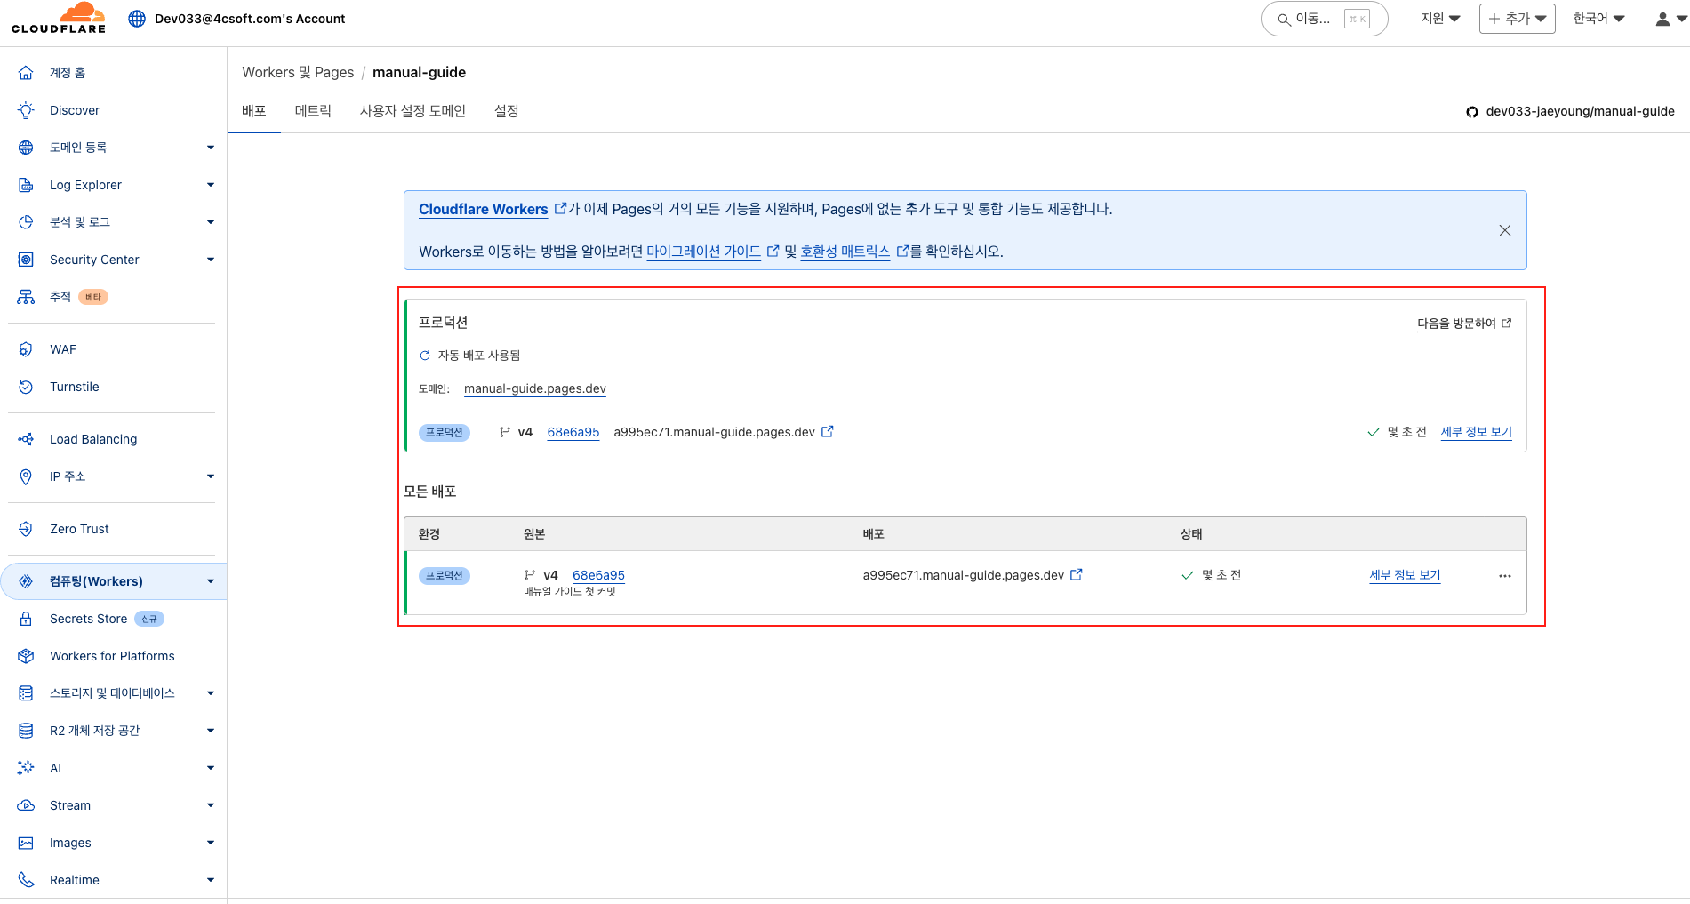
Task: Click 세부 정보 보기 in the production card
Action: [x=1476, y=432]
